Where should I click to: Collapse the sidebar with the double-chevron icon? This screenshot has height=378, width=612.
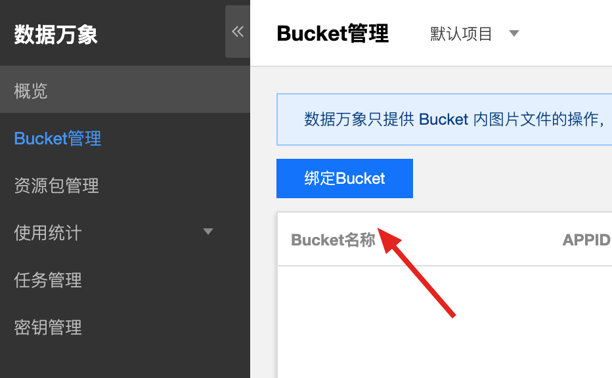click(238, 31)
